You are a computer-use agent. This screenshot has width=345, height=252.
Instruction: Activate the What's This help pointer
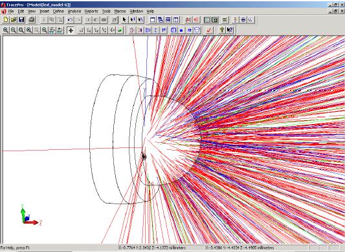click(230, 30)
